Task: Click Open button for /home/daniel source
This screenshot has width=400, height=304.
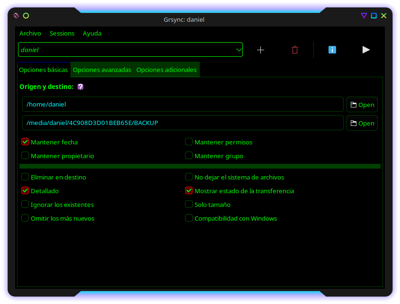Action: 362,105
